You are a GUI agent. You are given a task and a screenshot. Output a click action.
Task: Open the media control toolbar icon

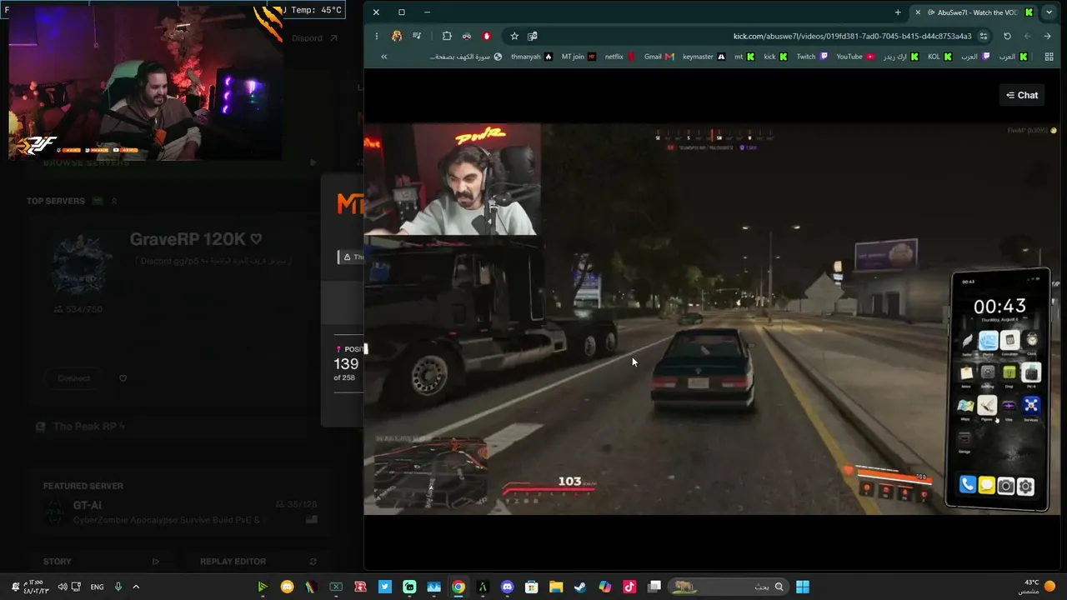point(417,36)
